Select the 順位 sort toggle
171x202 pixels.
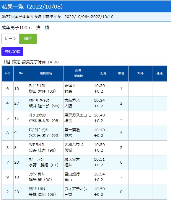(x=28, y=39)
